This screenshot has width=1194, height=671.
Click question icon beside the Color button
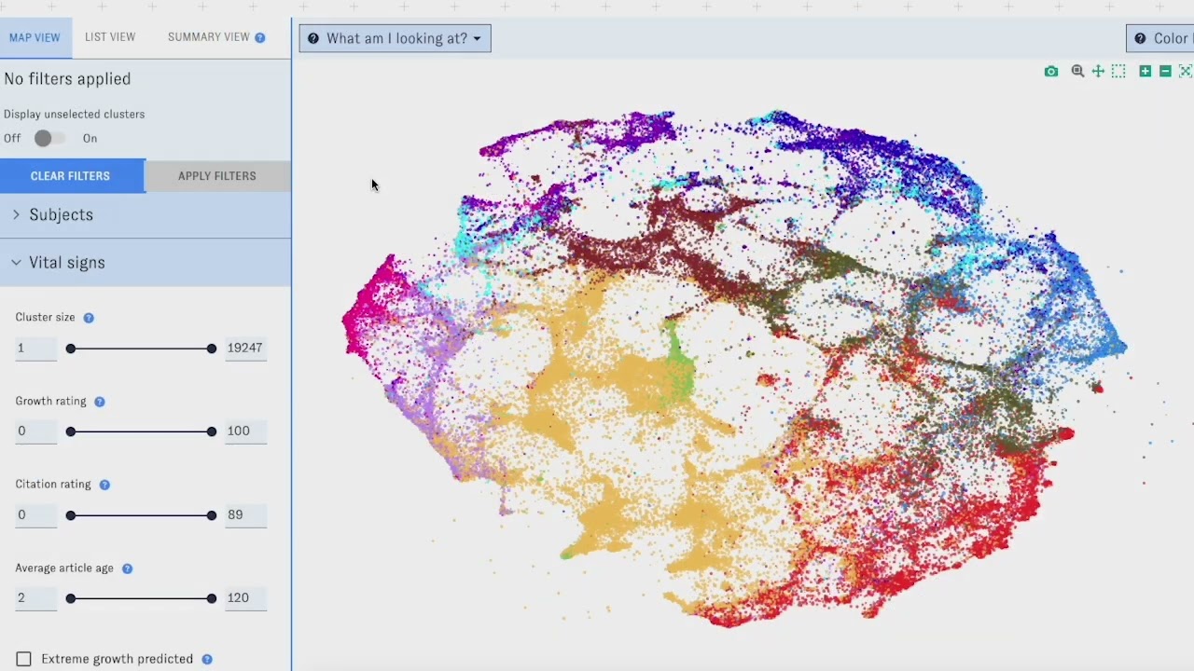[1140, 38]
